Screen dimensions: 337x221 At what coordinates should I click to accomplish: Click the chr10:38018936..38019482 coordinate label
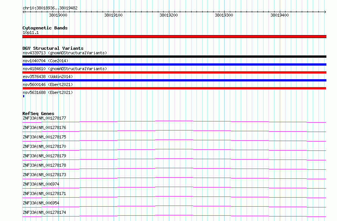tap(50, 8)
